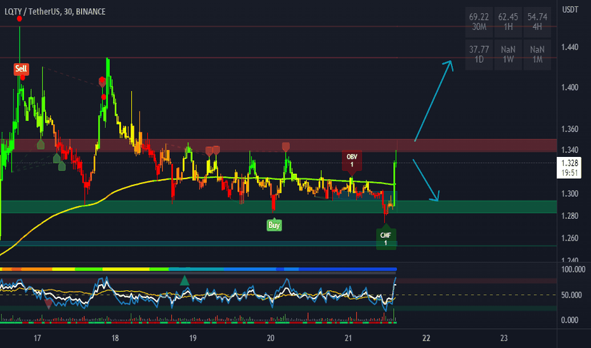The height and width of the screenshot is (348, 591).
Task: Select the green support zone rectangle
Action: (x=278, y=206)
